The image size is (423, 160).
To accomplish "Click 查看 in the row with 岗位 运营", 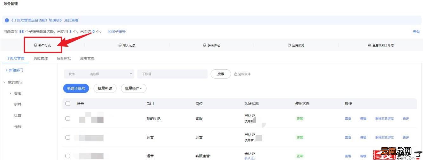I will coord(348,138).
